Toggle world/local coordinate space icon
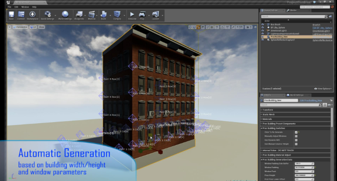 203,27
